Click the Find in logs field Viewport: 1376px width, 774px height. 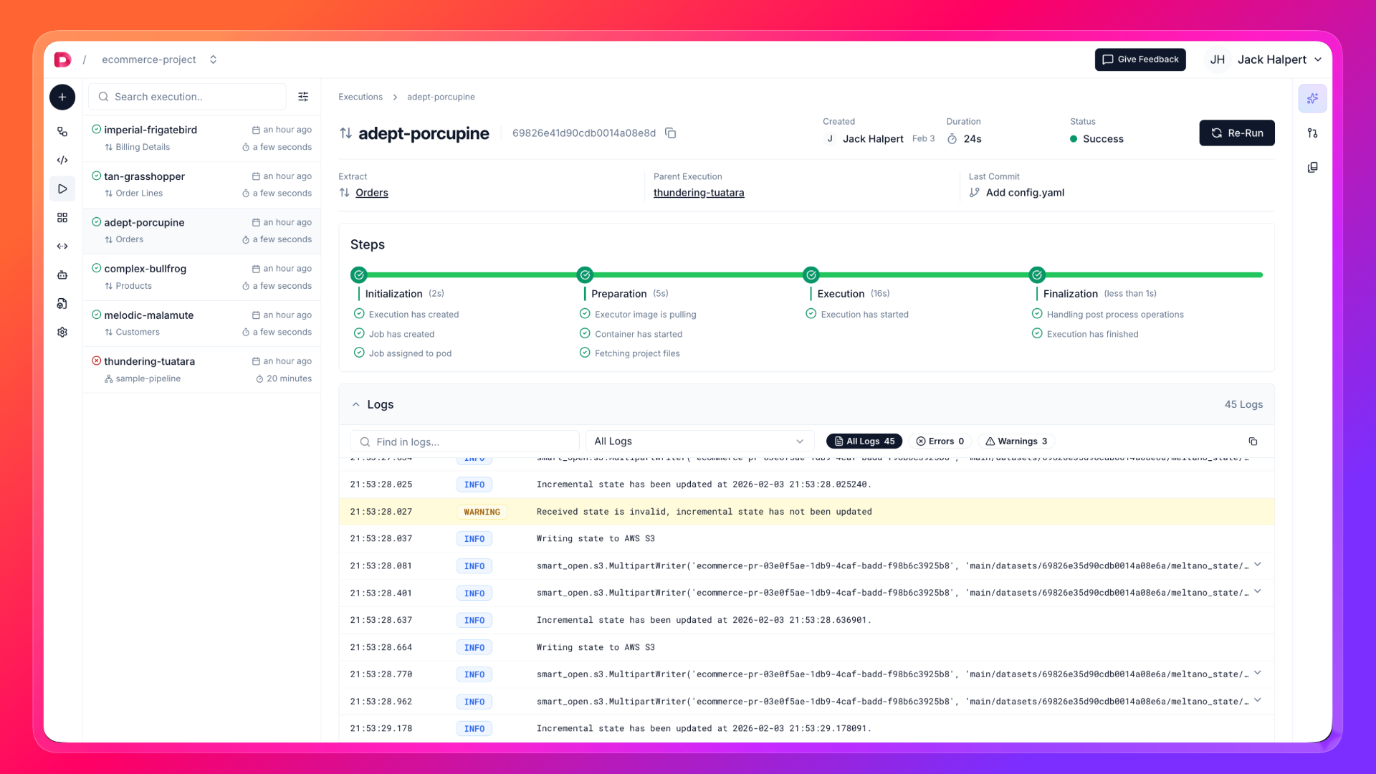[464, 441]
